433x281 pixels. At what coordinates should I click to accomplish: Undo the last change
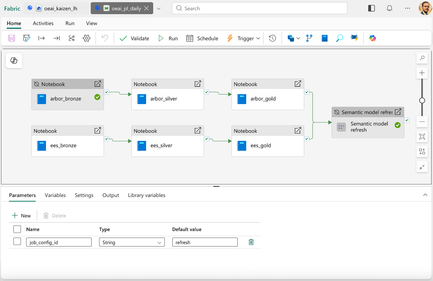coord(105,38)
